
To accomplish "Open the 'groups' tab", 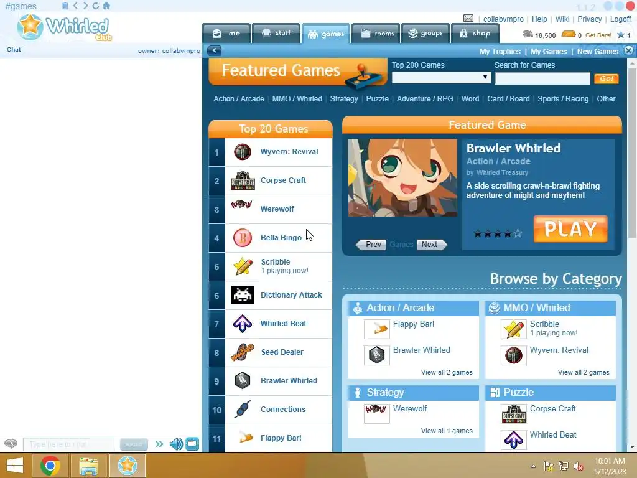I will coord(425,34).
